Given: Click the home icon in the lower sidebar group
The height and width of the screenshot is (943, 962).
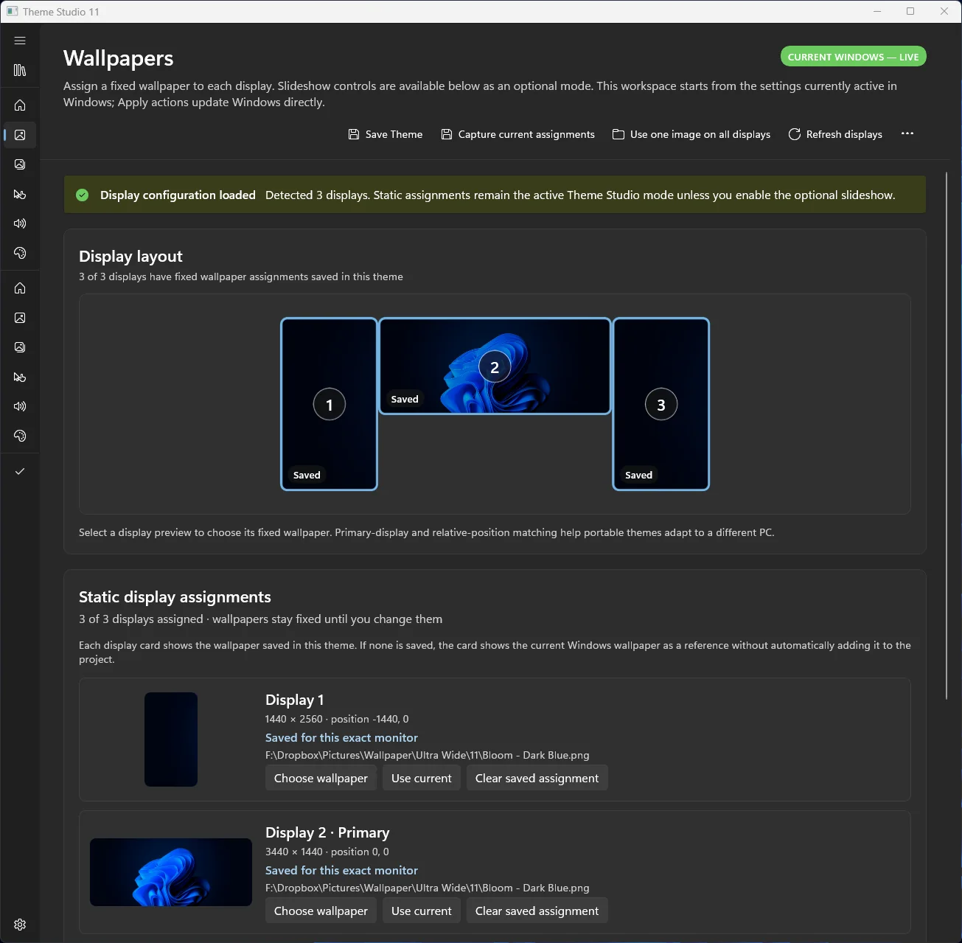Looking at the screenshot, I should click(x=20, y=288).
